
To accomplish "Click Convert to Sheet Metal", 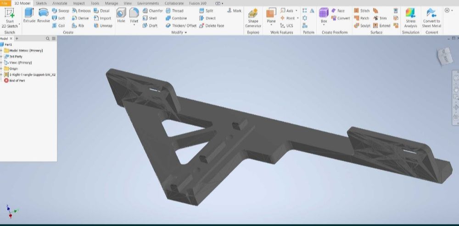I will tap(431, 18).
